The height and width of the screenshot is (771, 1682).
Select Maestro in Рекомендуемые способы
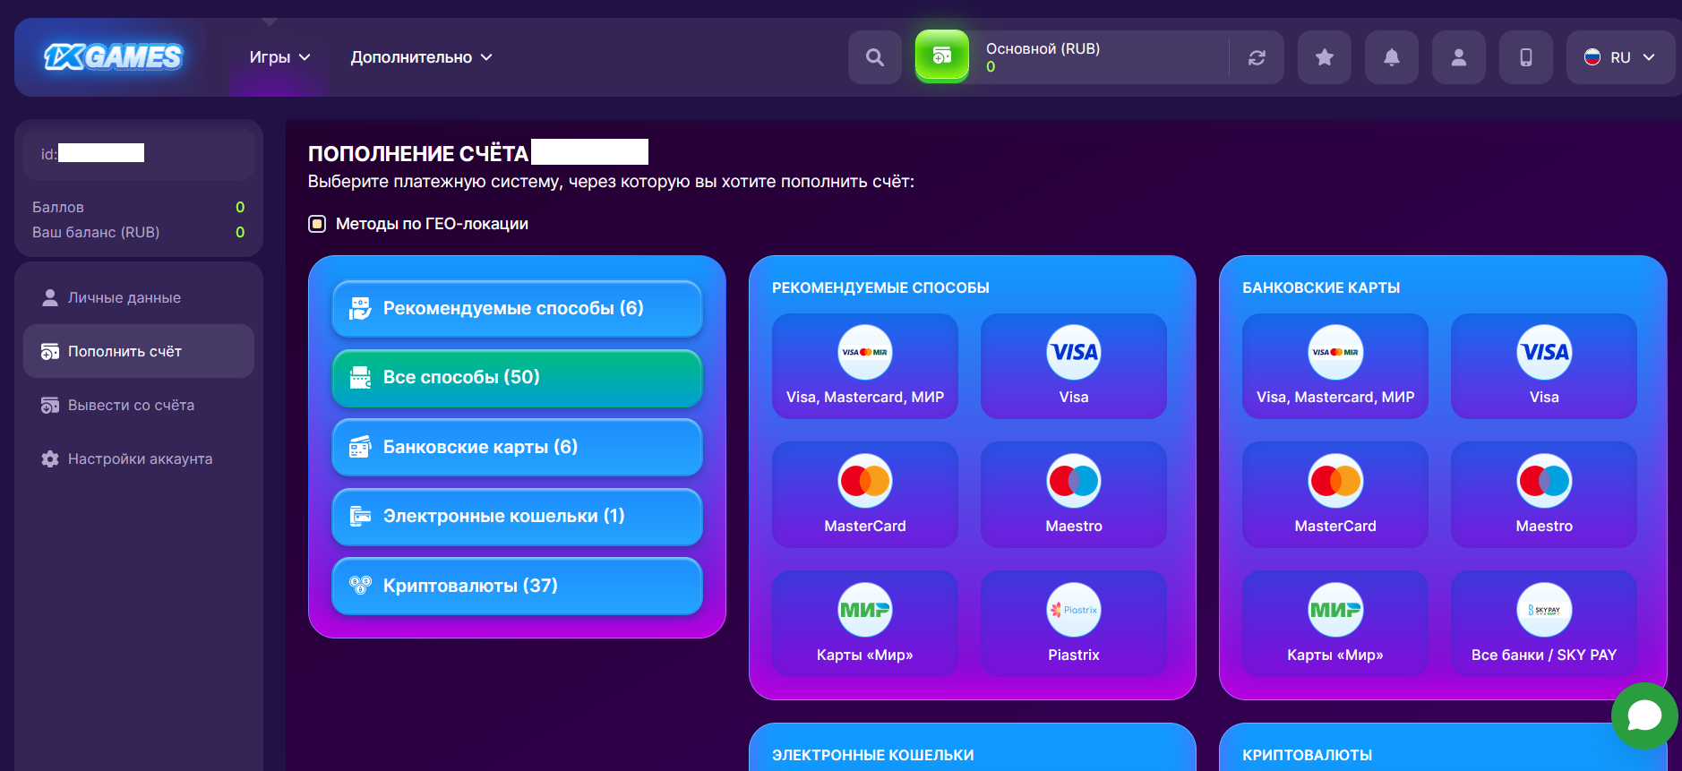tap(1074, 495)
